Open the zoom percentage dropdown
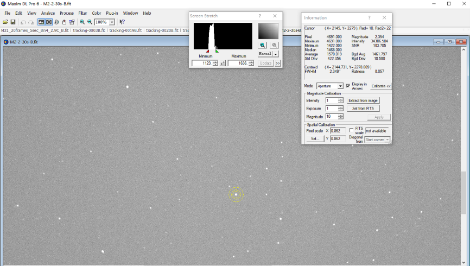This screenshot has height=266, width=470. 112,22
